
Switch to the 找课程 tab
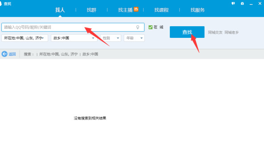(161, 10)
